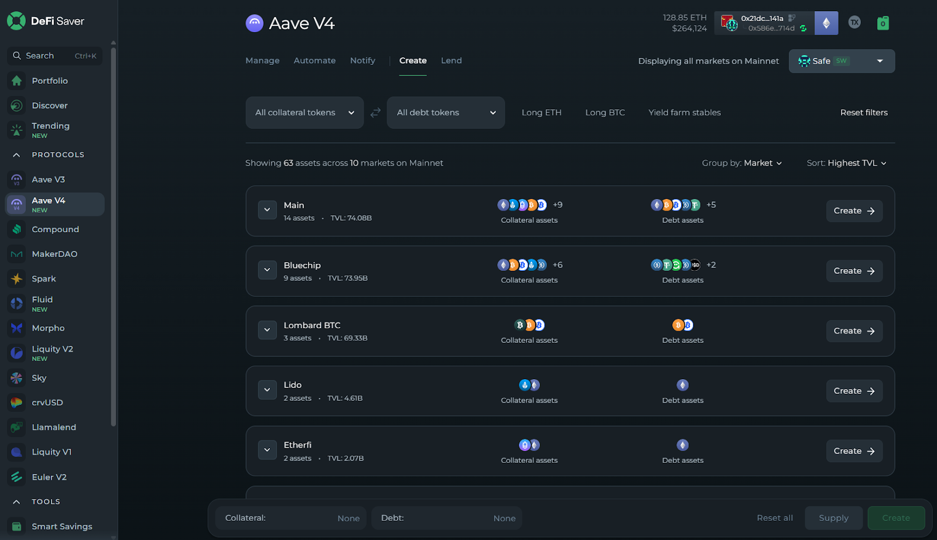Click Create button for Main market
Screen dimensions: 937x540
(854, 211)
